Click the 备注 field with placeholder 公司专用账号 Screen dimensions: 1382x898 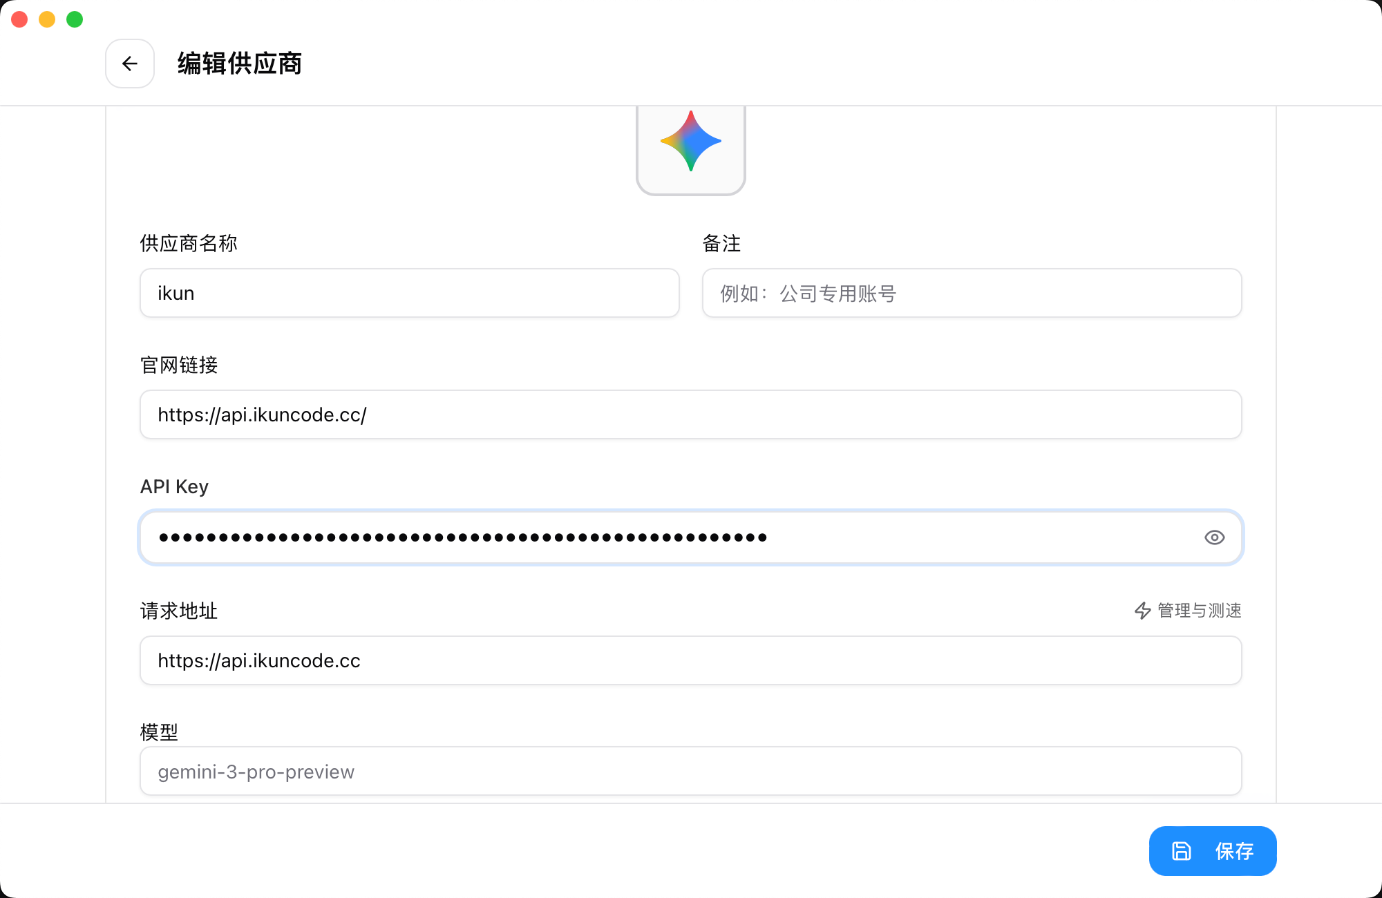[x=972, y=293]
